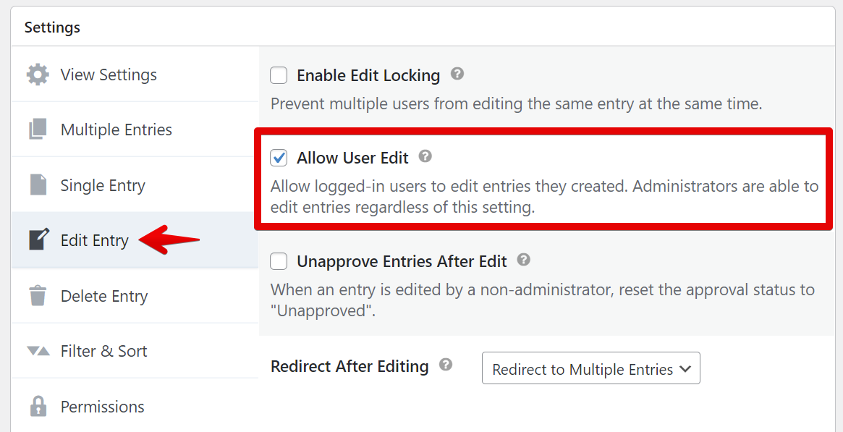
Task: Open help tooltip for Enable Edit Locking
Action: click(457, 74)
